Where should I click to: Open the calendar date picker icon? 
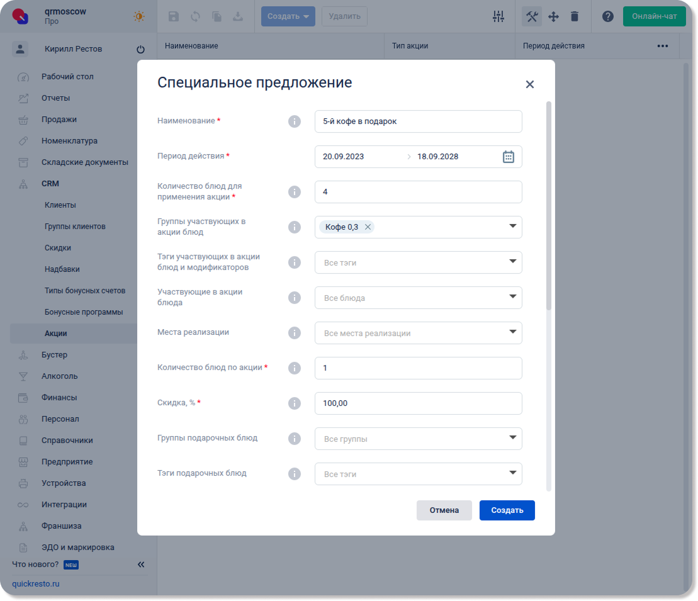tap(509, 157)
